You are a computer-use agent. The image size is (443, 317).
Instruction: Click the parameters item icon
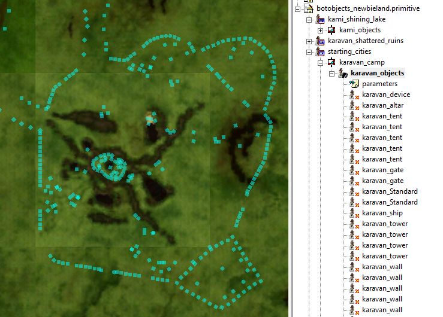[x=354, y=84]
